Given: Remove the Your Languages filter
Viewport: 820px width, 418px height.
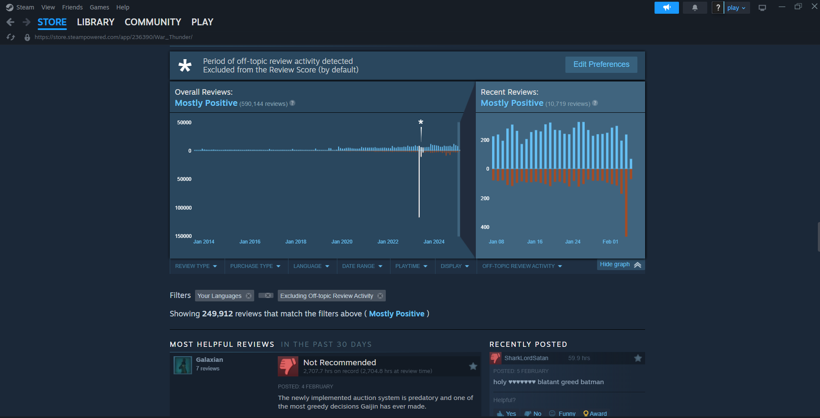Looking at the screenshot, I should point(249,295).
